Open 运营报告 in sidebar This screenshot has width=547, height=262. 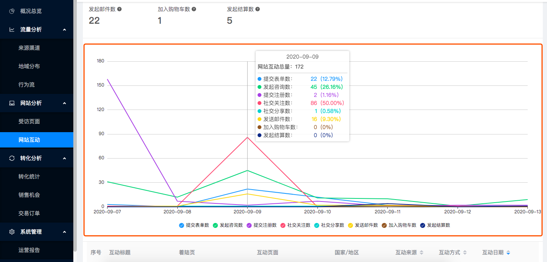(29, 250)
